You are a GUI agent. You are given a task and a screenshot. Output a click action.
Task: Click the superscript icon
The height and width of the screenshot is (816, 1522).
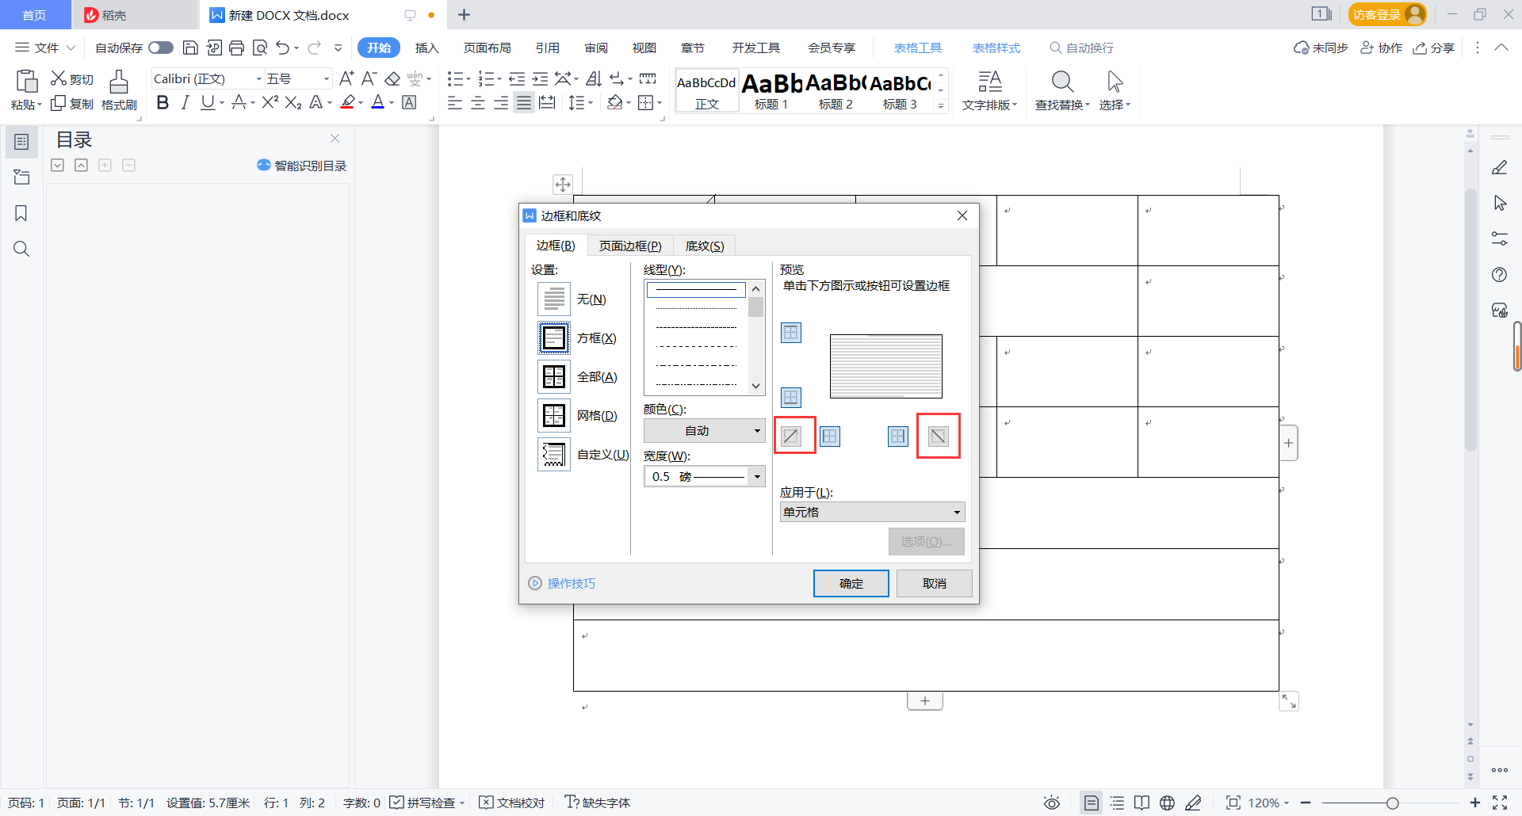point(270,102)
